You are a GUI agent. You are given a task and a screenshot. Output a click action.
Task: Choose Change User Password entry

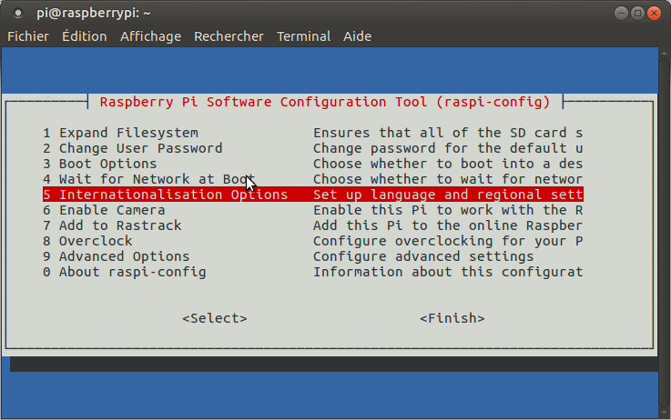pyautogui.click(x=139, y=148)
